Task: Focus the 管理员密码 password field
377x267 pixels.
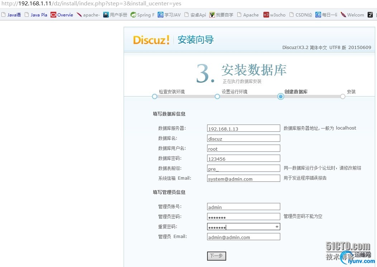Action: tap(244, 217)
